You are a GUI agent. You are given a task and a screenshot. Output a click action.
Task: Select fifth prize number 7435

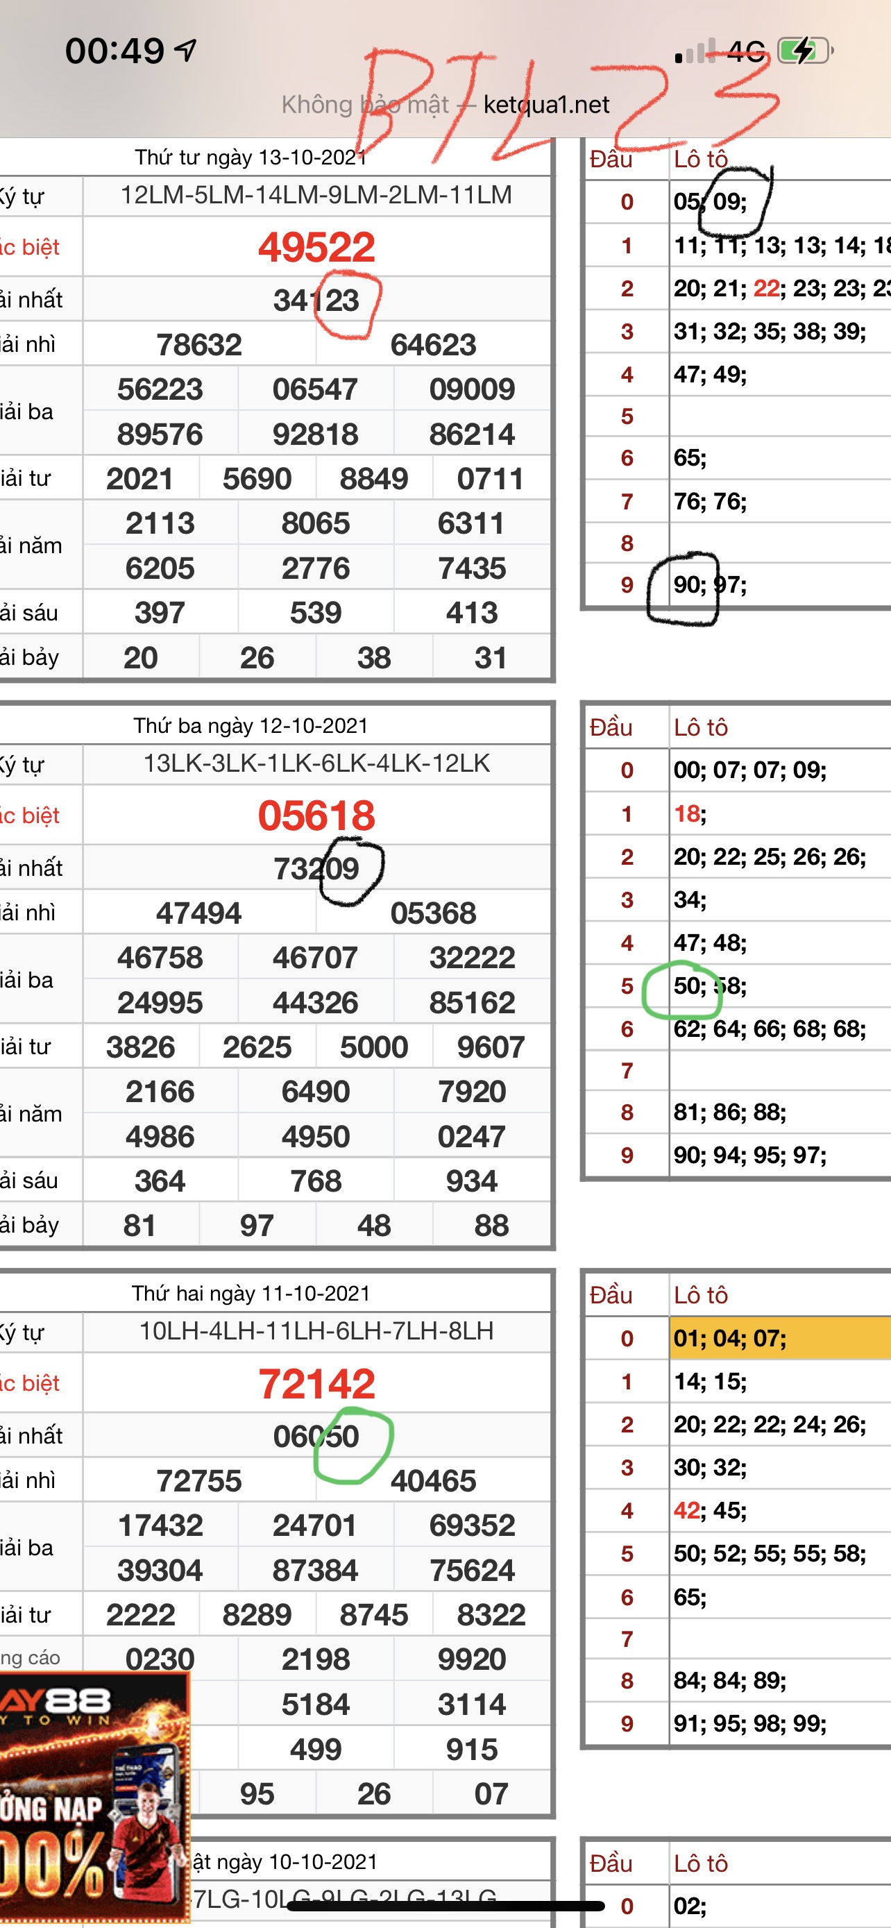click(472, 568)
